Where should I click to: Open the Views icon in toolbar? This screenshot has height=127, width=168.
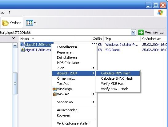point(30,22)
